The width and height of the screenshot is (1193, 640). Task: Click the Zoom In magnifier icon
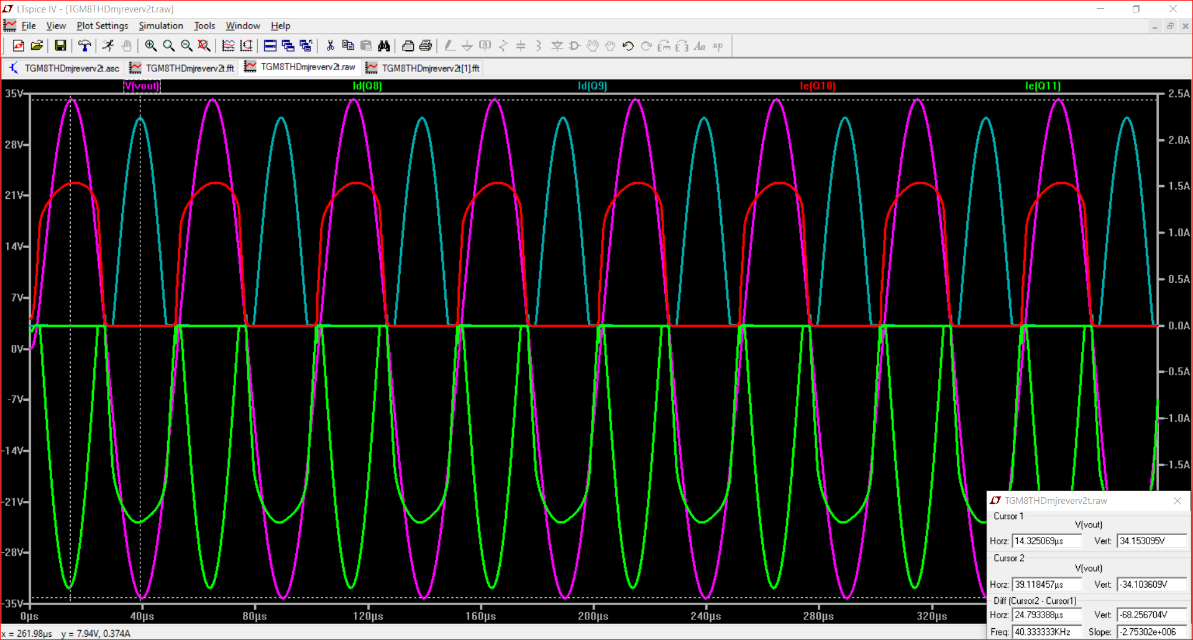(150, 46)
